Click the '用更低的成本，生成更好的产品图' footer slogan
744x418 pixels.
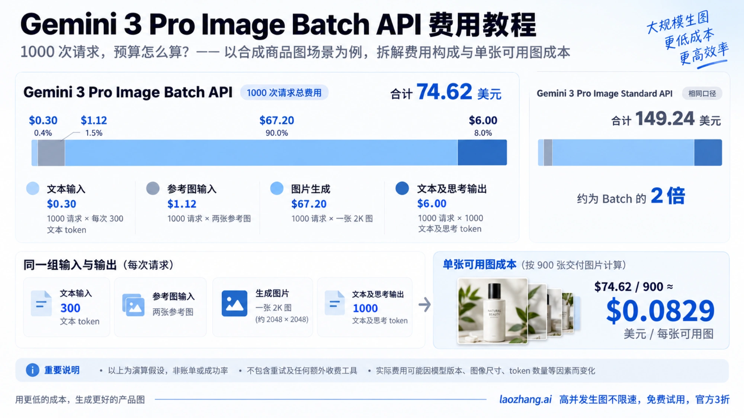tap(80, 400)
